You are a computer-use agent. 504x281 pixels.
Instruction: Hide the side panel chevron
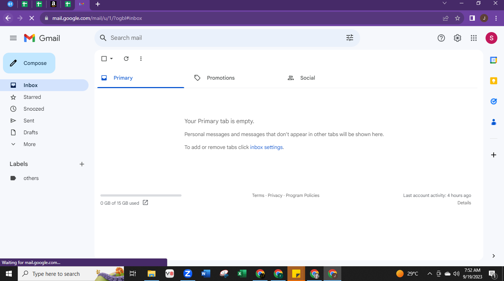pyautogui.click(x=494, y=256)
